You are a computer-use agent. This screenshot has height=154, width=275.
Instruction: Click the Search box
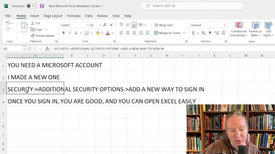[x=192, y=6]
